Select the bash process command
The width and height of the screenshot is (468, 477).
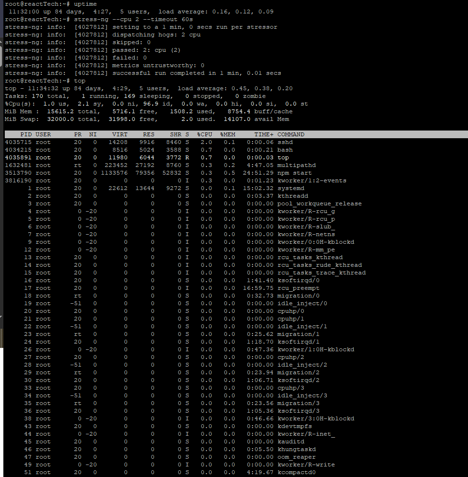(x=285, y=150)
